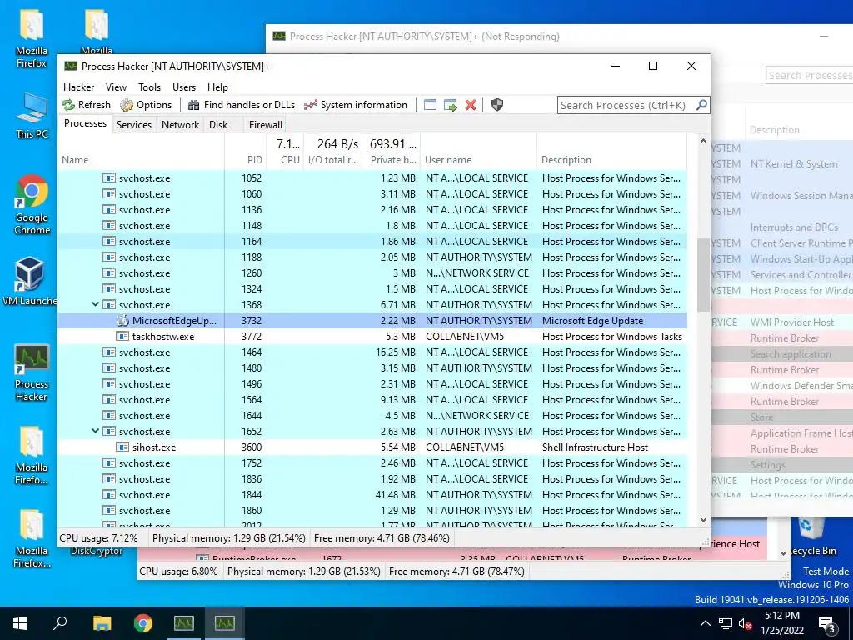Open Options from the toolbar

(x=146, y=105)
